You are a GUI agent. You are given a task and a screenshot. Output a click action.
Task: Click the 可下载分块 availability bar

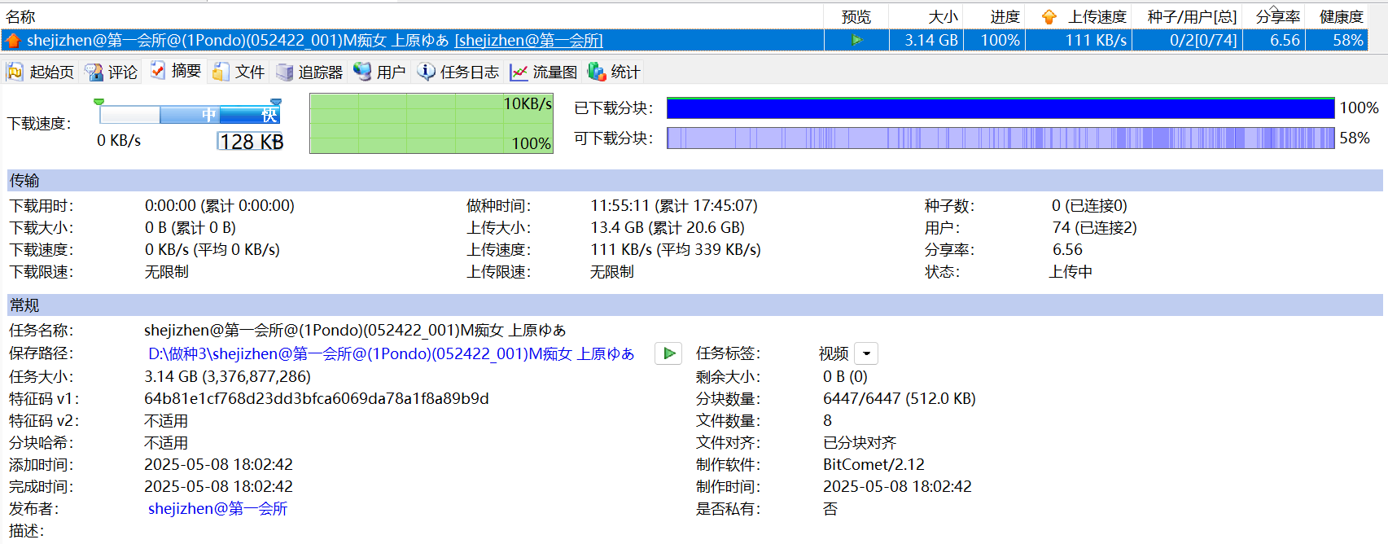pyautogui.click(x=1000, y=138)
